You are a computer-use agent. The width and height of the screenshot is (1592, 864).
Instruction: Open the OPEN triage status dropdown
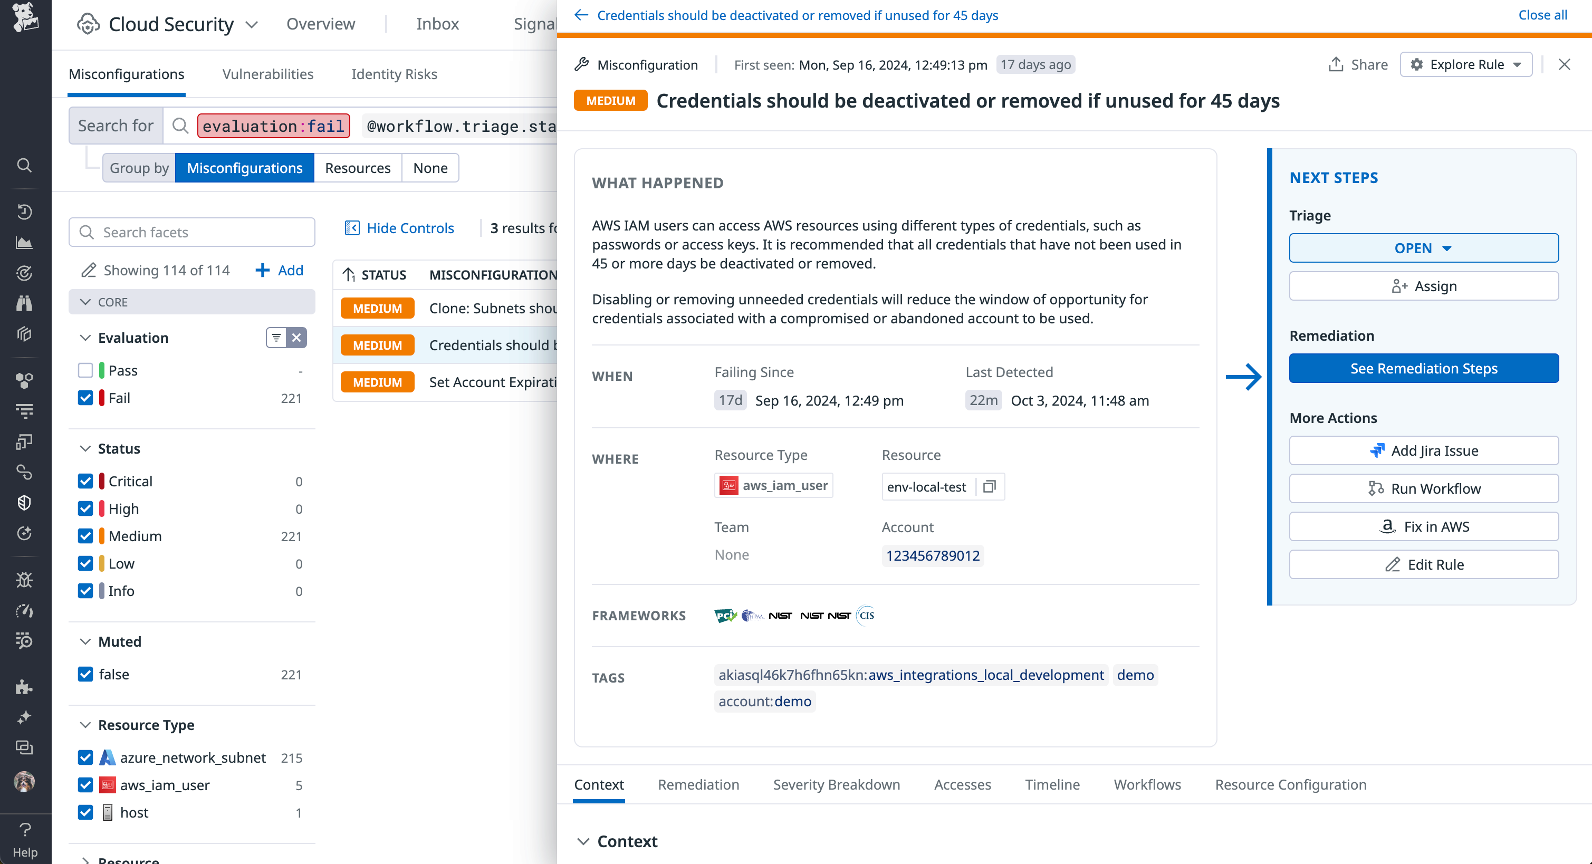pos(1423,248)
